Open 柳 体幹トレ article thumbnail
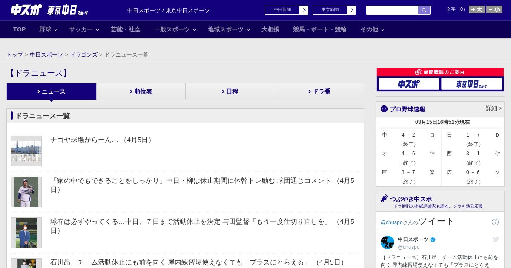The width and height of the screenshot is (511, 268). pos(26,192)
